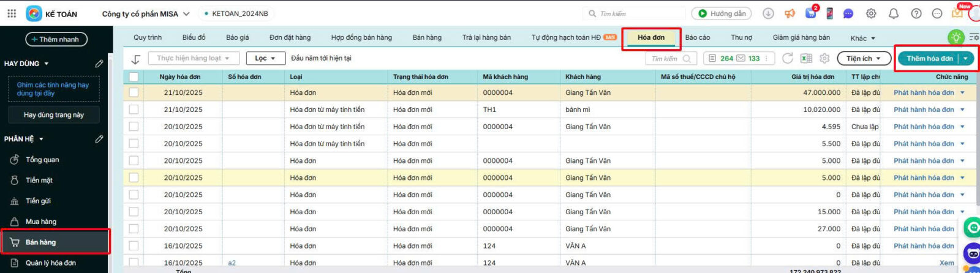Click the green lightbulb suggestion icon
Screen dimensions: 980x273
click(956, 37)
